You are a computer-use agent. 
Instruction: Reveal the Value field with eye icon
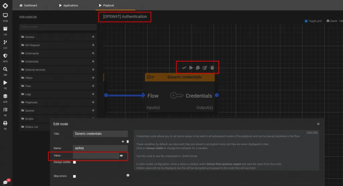coord(121,156)
